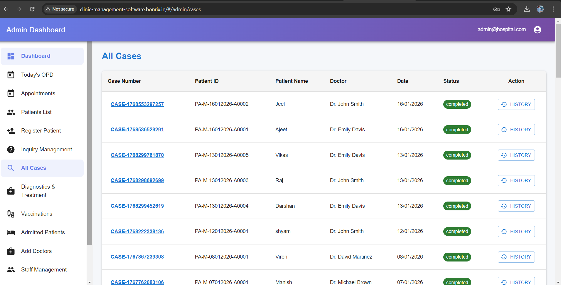View history for patient Viren's case
Screen dimensions: 561x285
(516, 257)
